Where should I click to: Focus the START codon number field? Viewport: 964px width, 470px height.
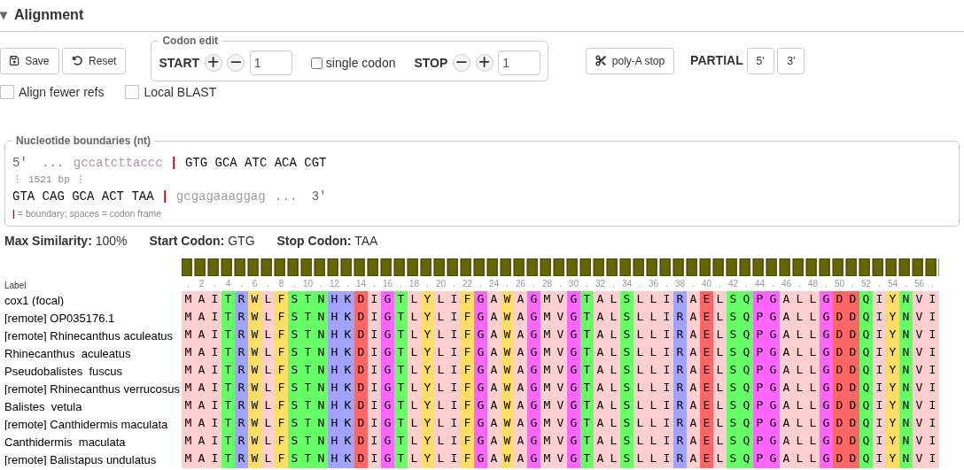coord(270,63)
